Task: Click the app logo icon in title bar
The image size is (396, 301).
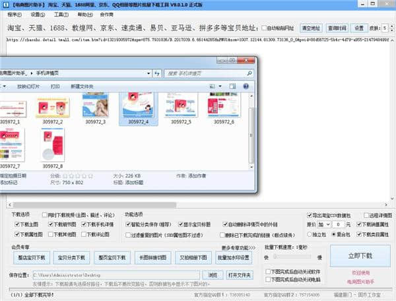Action: coord(5,5)
